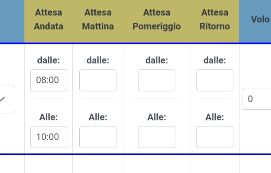Select the Attesa Pomeriggio 'dalle' time field

click(157, 80)
